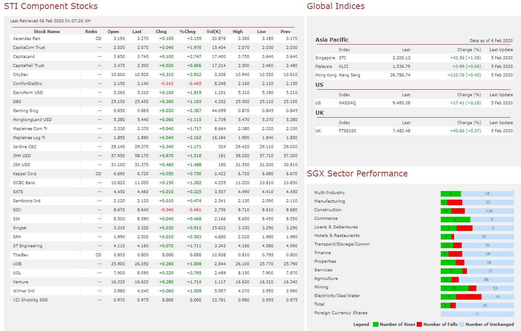Screen dimensions: 521x331
Task: Click the Mining green rises bar
Action: [454, 288]
